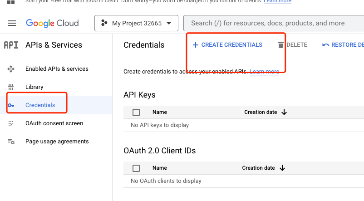The image size is (364, 201).
Task: Click the trash icon for Delete
Action: tap(281, 45)
